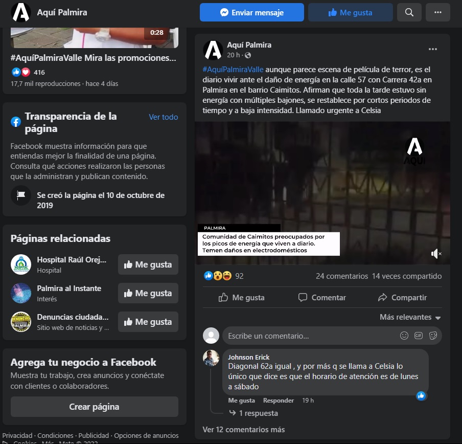Screen dimensions: 462x444
Task: Click the flag icon beside the page creation date
Action: (21, 195)
